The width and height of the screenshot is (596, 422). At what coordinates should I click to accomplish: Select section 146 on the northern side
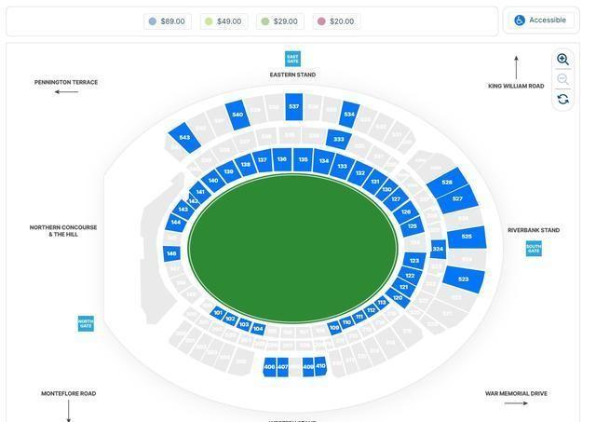point(171,253)
